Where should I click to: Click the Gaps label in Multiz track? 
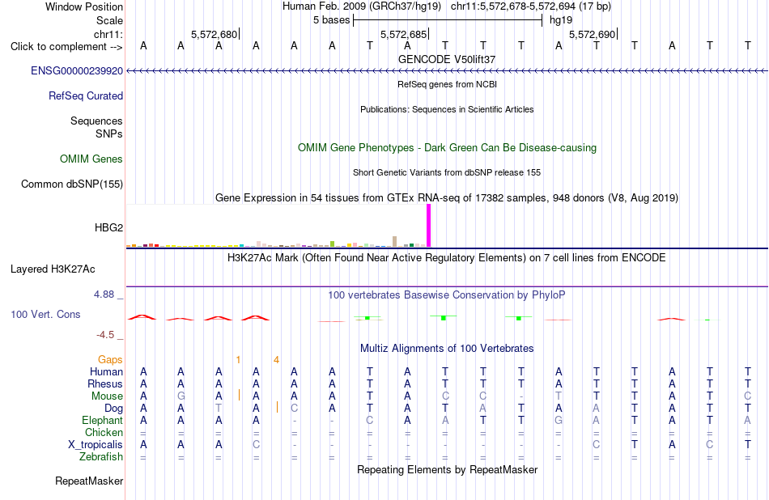(x=110, y=360)
